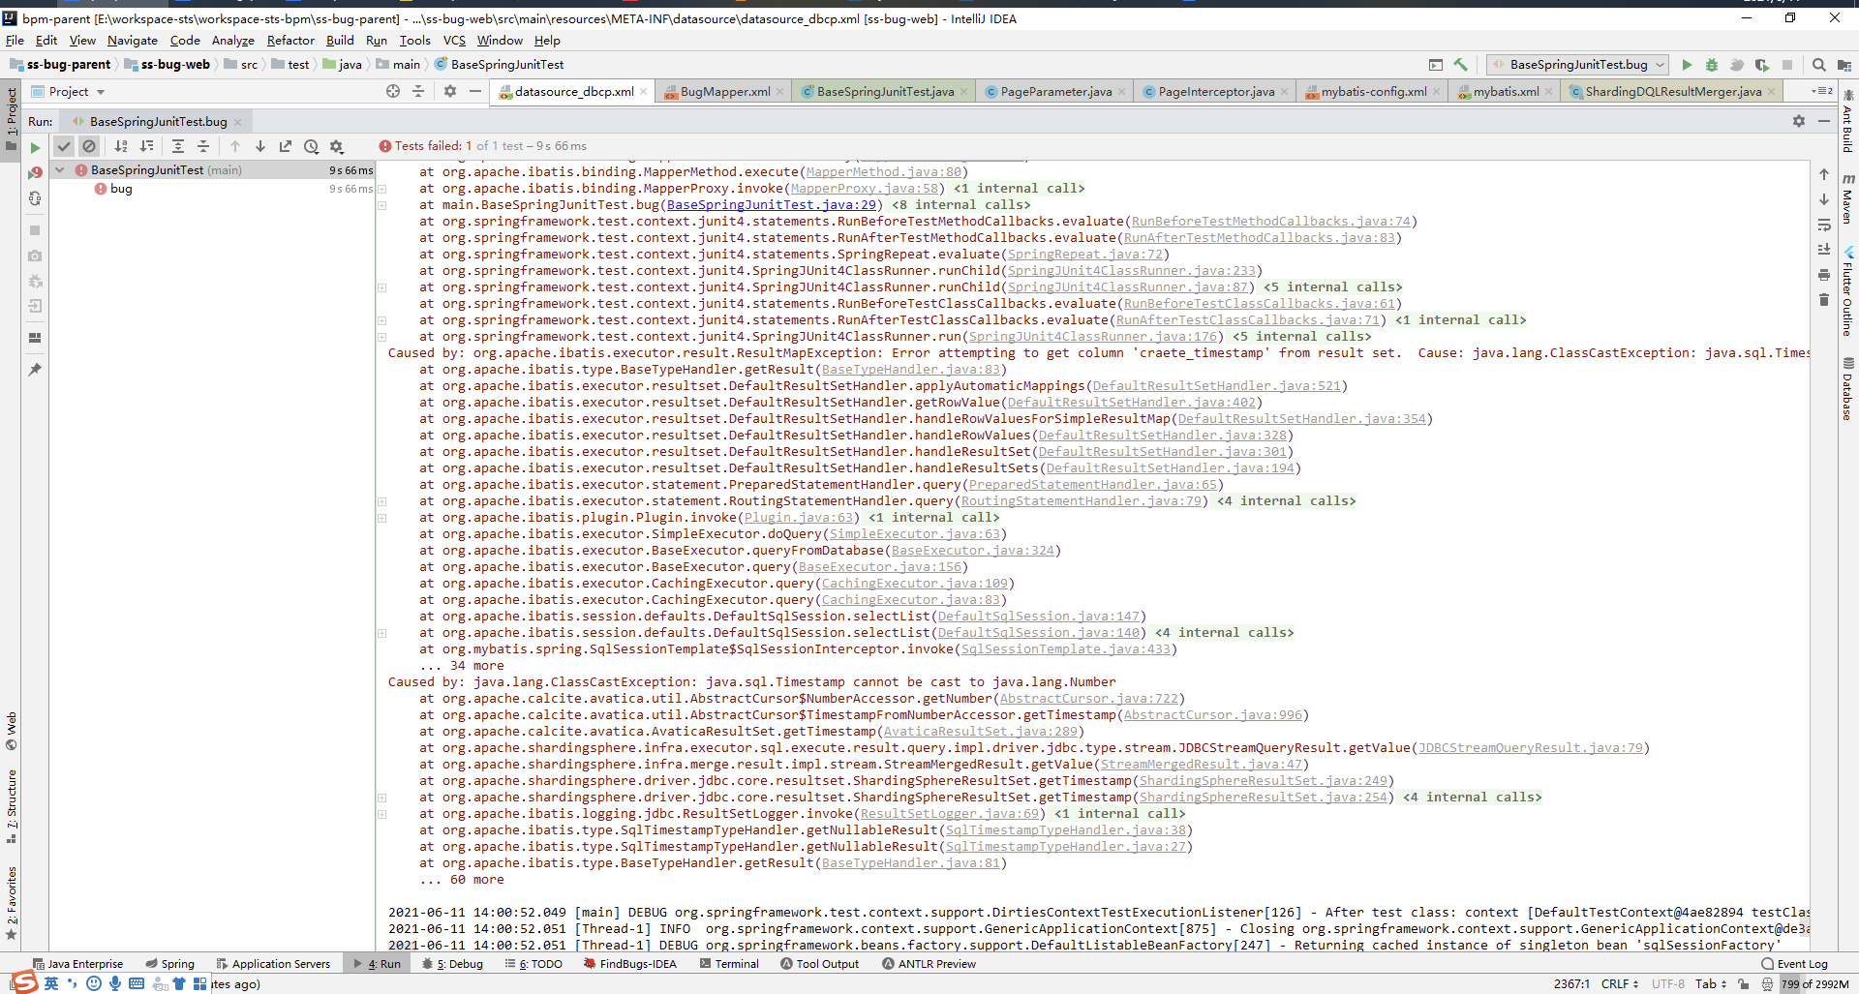Open DefaultResultSetHandler.java:521 link

[1216, 386]
